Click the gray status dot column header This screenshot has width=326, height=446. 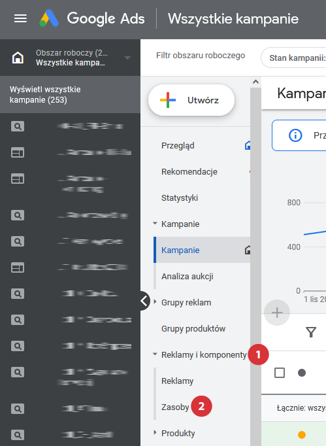[302, 373]
